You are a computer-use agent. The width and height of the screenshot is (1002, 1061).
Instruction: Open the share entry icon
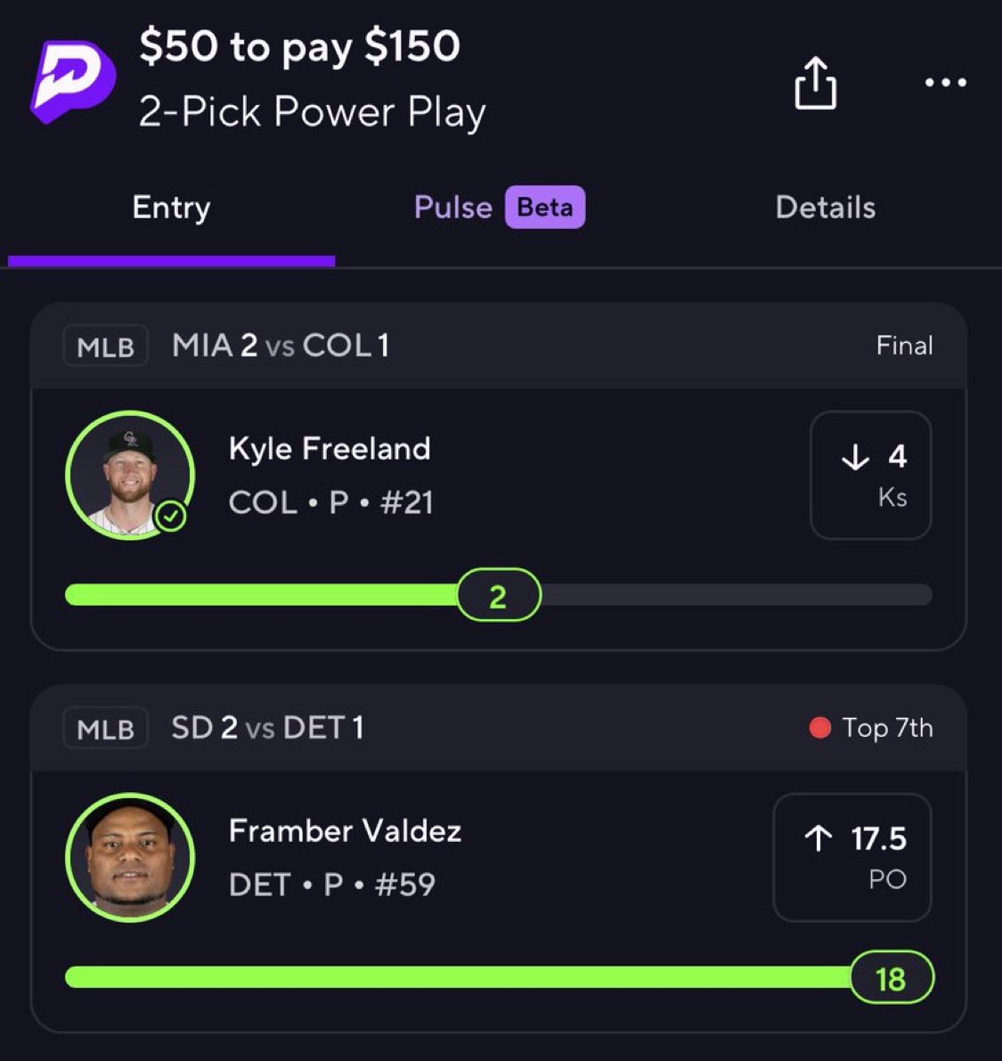click(x=815, y=84)
